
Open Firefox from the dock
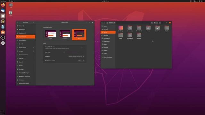(x=3, y=5)
